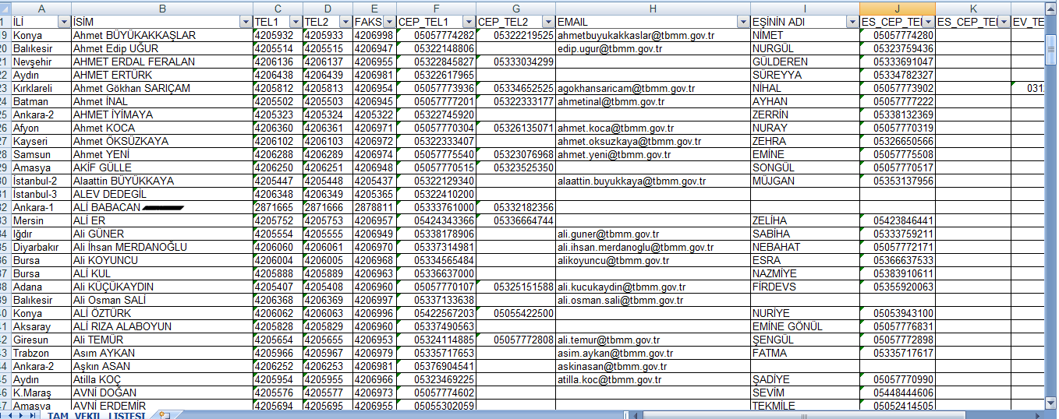Open the EŞİNİN ADI filter dropdown
This screenshot has width=1059, height=419.
click(852, 23)
